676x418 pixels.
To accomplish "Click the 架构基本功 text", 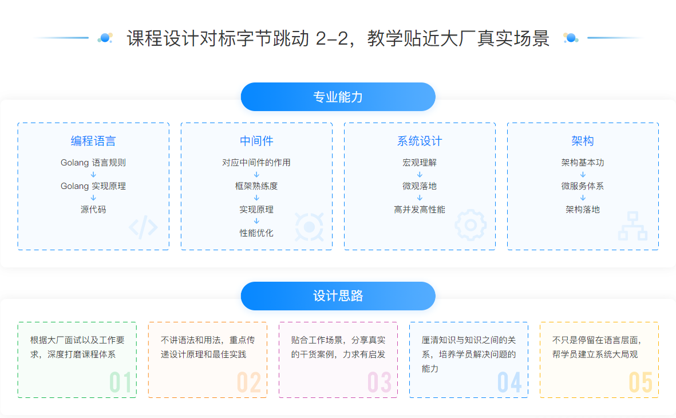I will point(583,163).
